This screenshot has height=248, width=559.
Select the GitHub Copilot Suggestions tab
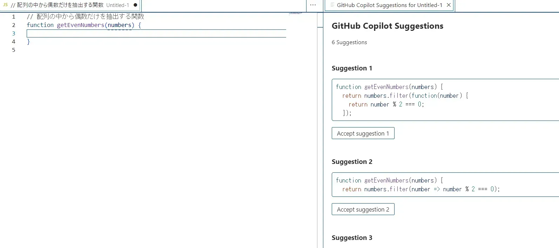pos(389,5)
